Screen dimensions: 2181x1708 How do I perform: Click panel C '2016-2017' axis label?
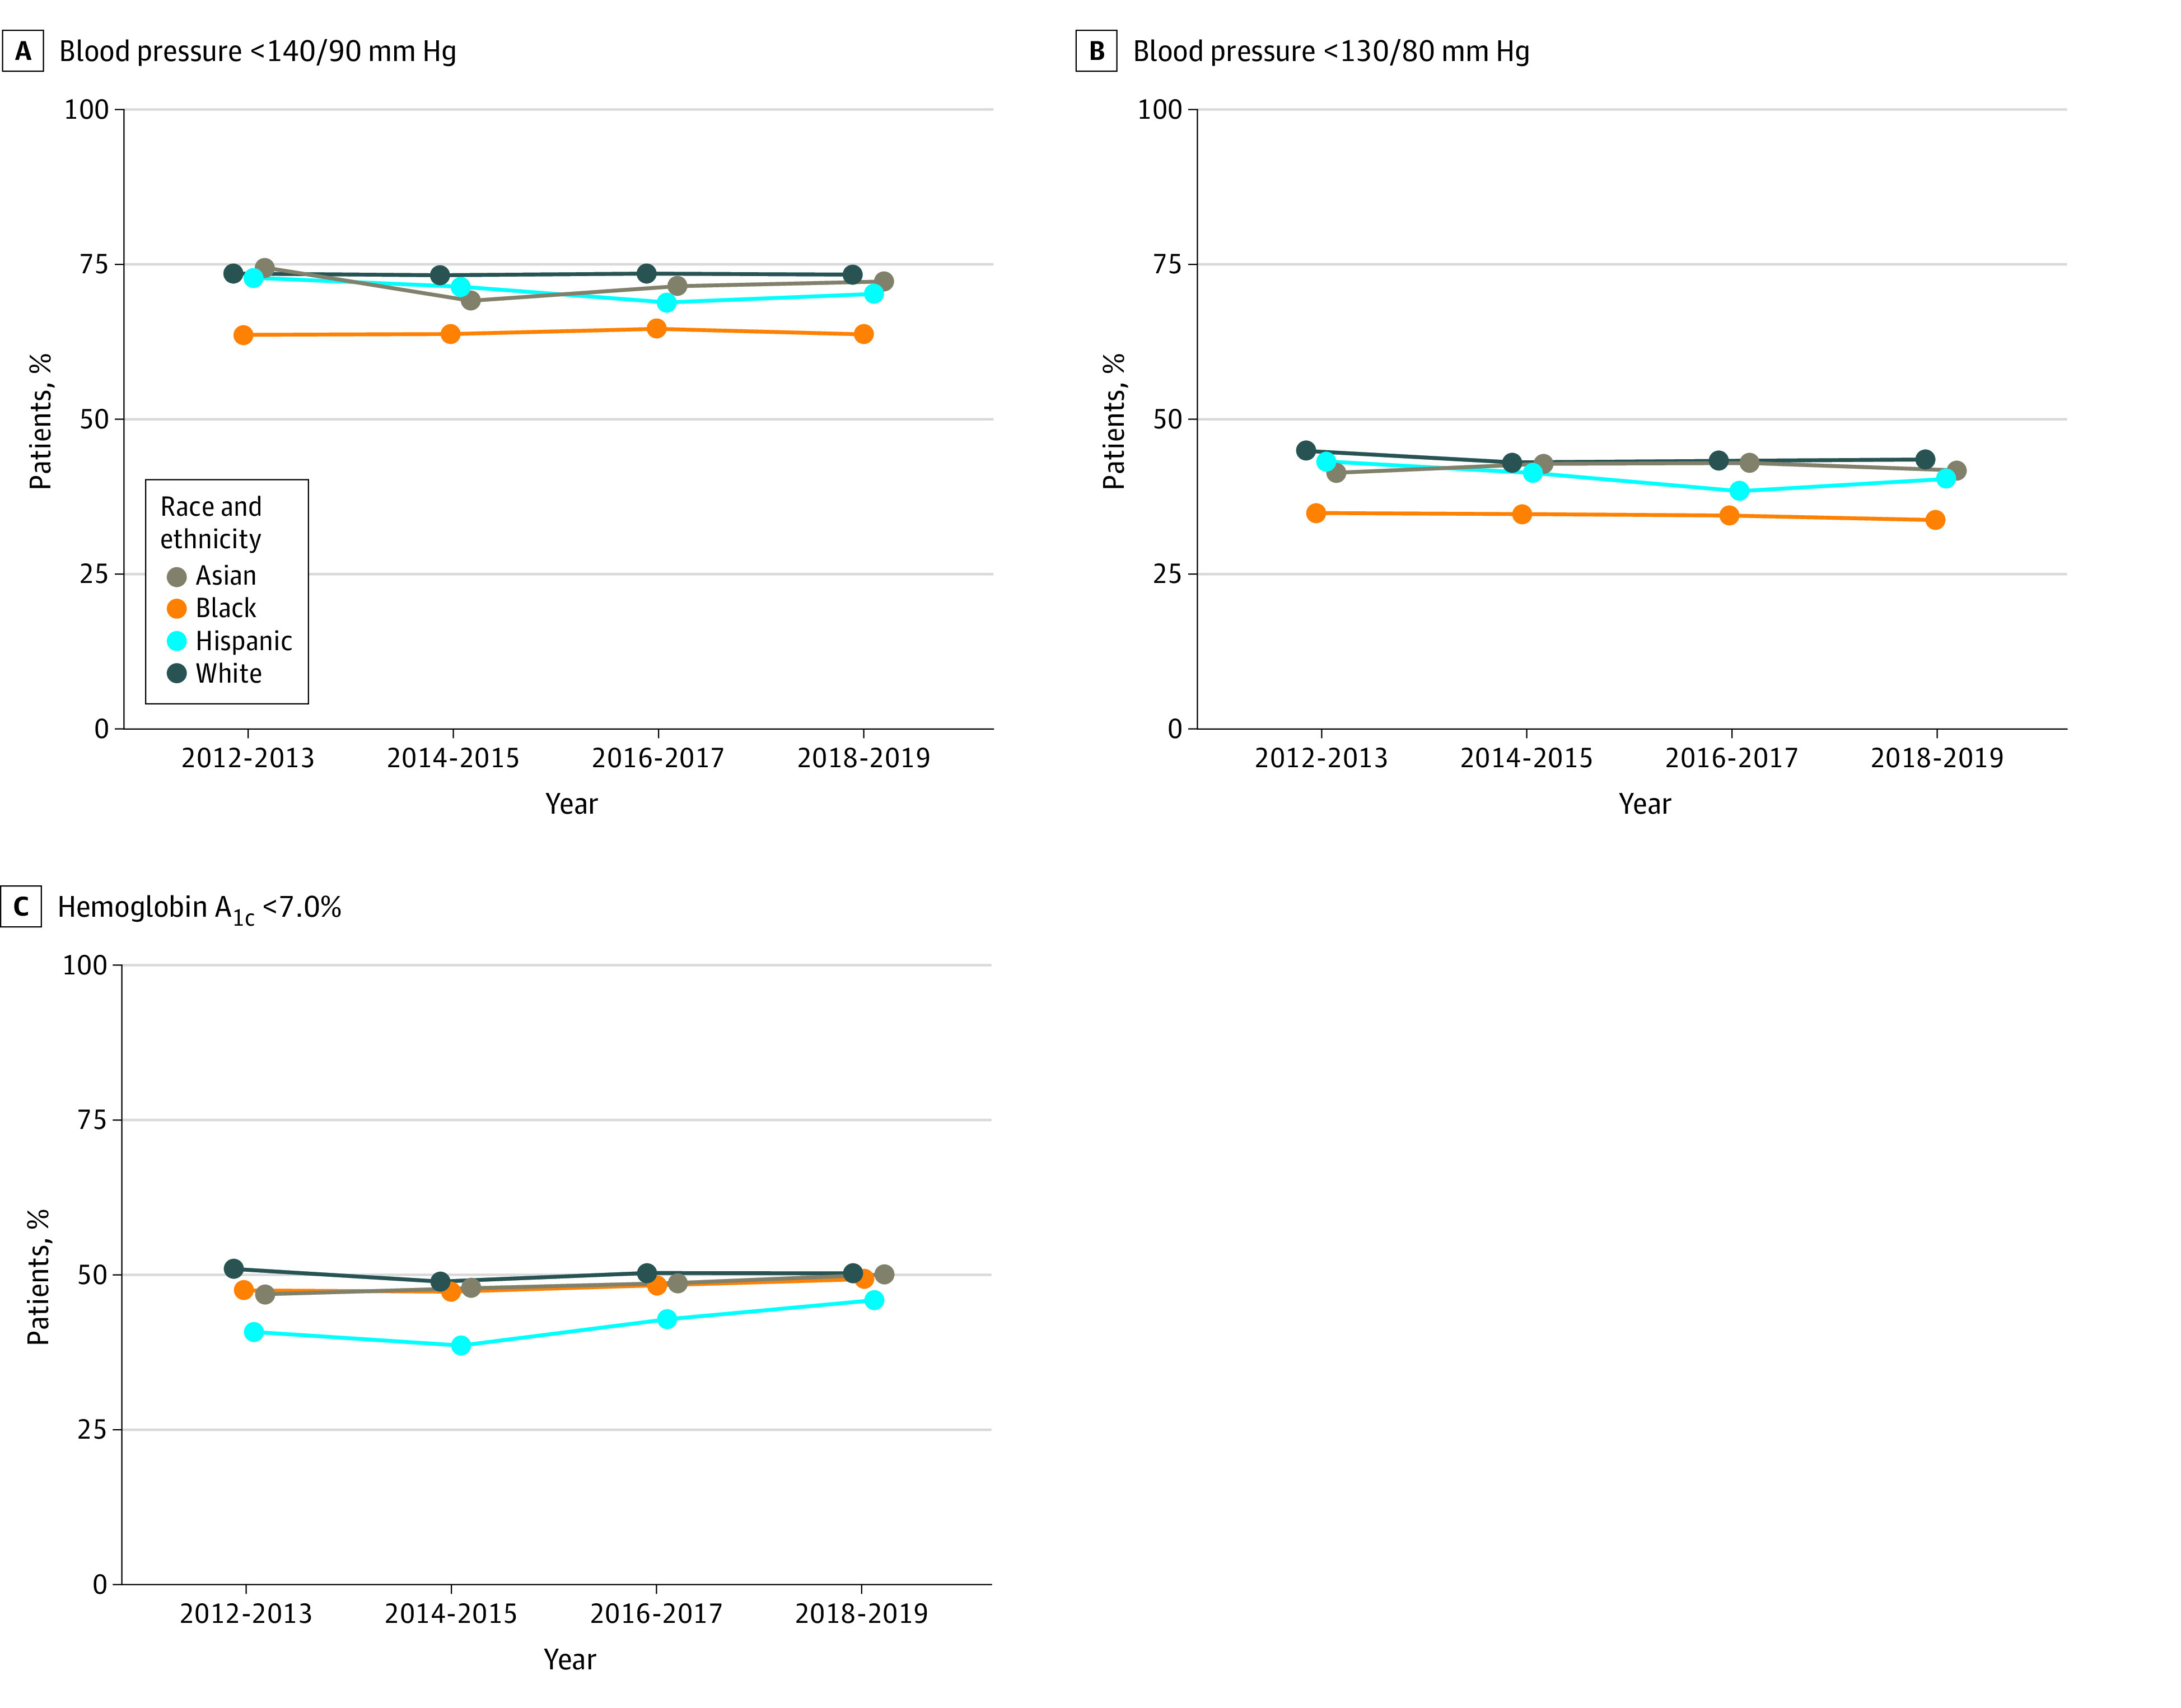click(656, 1614)
